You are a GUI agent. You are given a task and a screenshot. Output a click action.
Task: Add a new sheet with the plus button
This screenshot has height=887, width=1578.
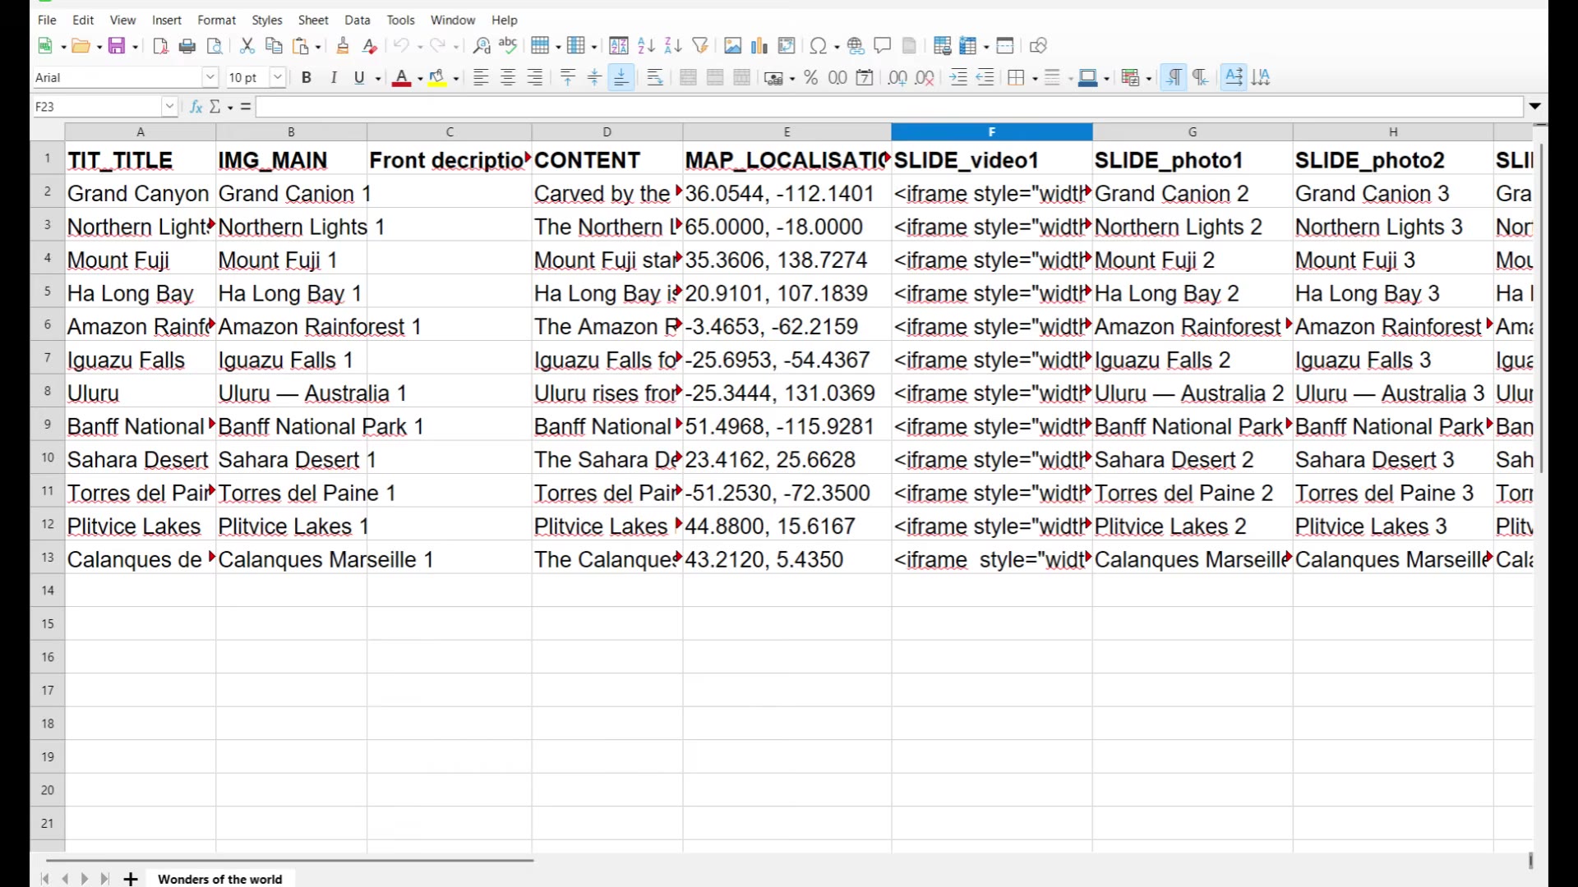131,879
